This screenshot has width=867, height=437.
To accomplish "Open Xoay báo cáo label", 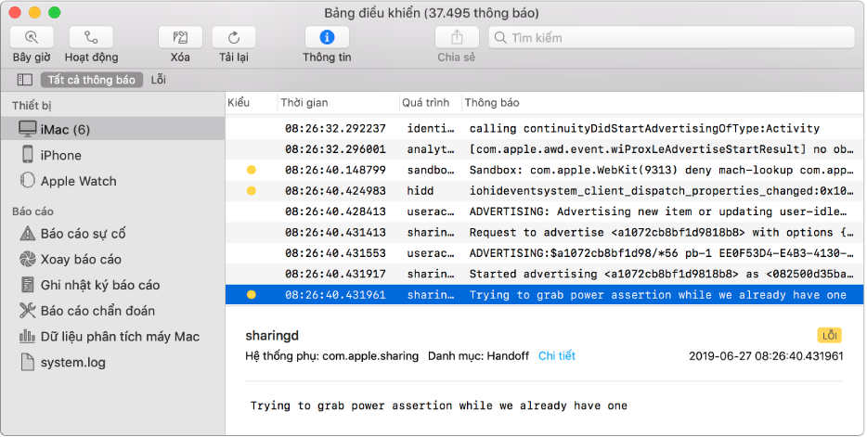I will pyautogui.click(x=81, y=259).
